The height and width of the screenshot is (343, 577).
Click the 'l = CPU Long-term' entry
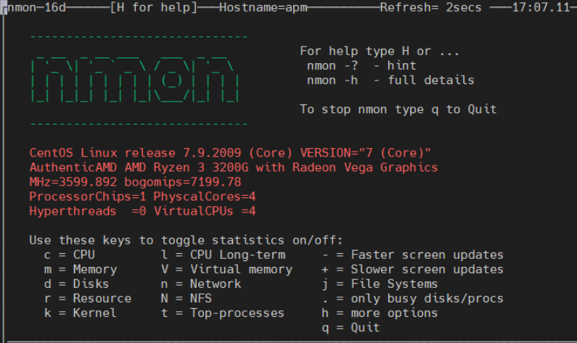[224, 255]
